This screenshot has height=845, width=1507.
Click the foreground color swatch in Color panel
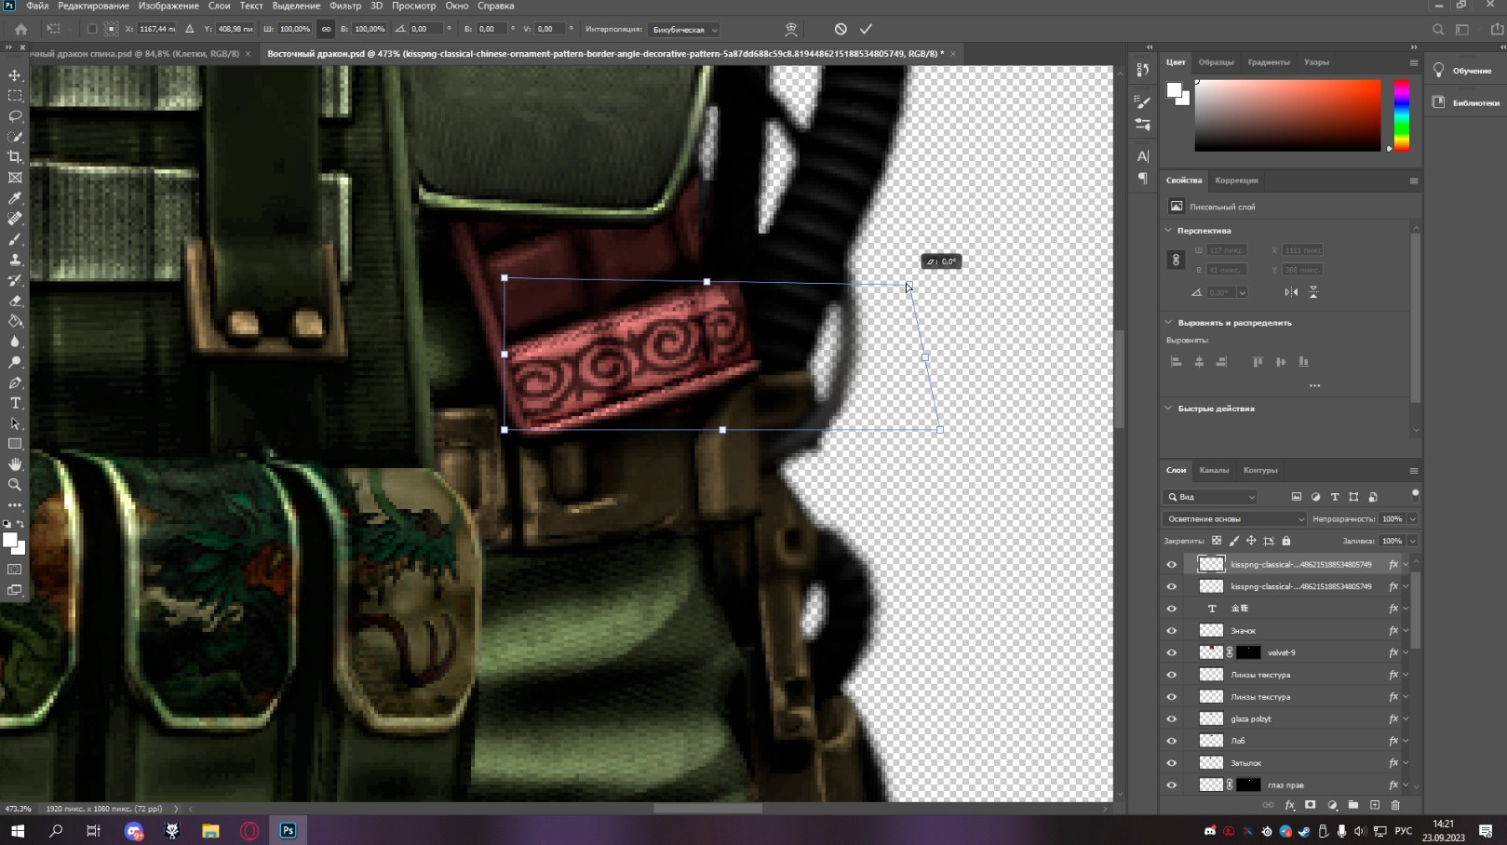pyautogui.click(x=1175, y=90)
